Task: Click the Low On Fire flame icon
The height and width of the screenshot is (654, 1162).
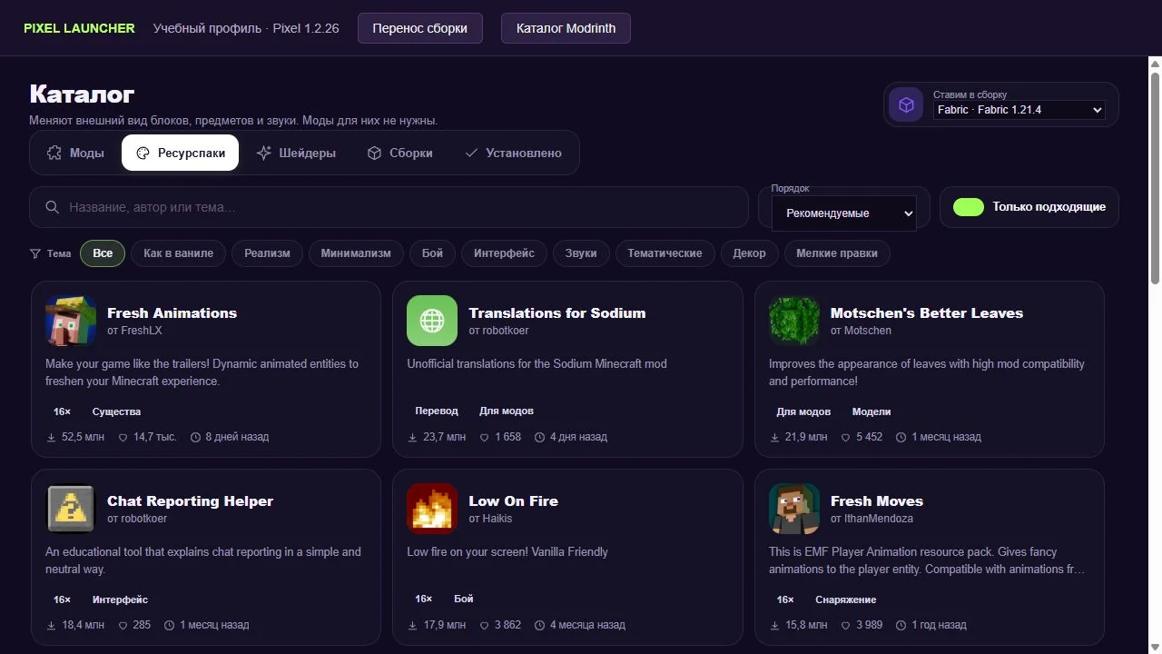Action: [432, 509]
